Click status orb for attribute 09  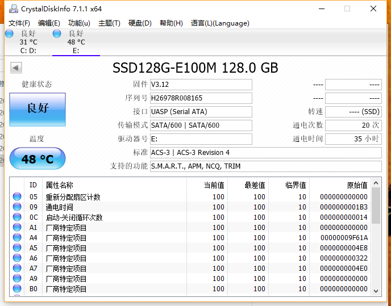[x=17, y=207]
